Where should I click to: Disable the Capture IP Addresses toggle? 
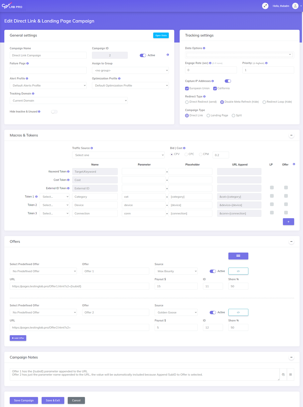click(228, 81)
